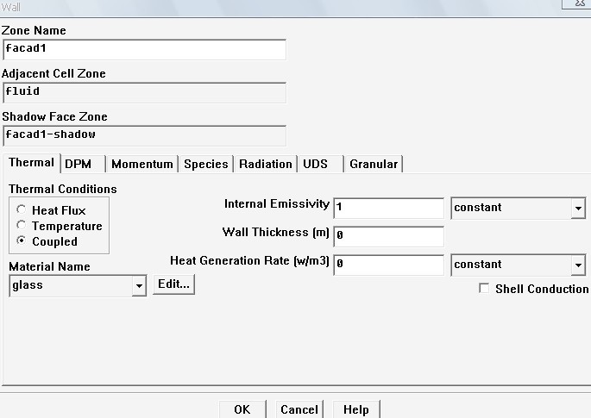Select the Heat Flux radio button
This screenshot has height=418, width=591.
pos(21,210)
